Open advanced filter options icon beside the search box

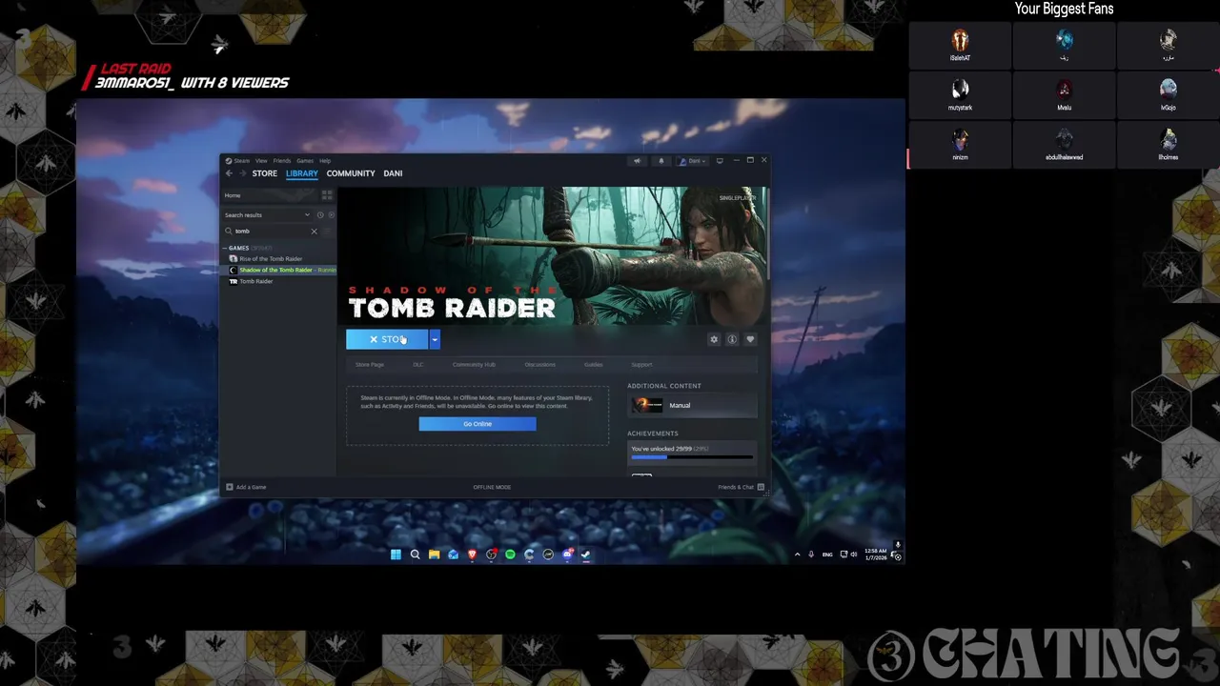[328, 231]
